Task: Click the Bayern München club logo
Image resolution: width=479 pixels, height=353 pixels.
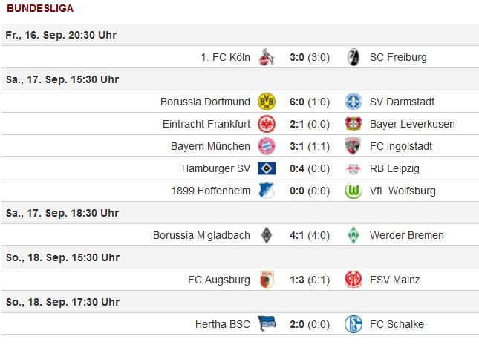Action: tap(266, 146)
